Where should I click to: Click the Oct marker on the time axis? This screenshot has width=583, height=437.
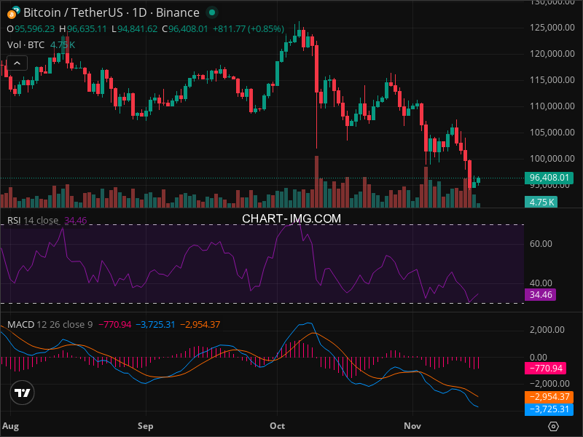(x=277, y=425)
